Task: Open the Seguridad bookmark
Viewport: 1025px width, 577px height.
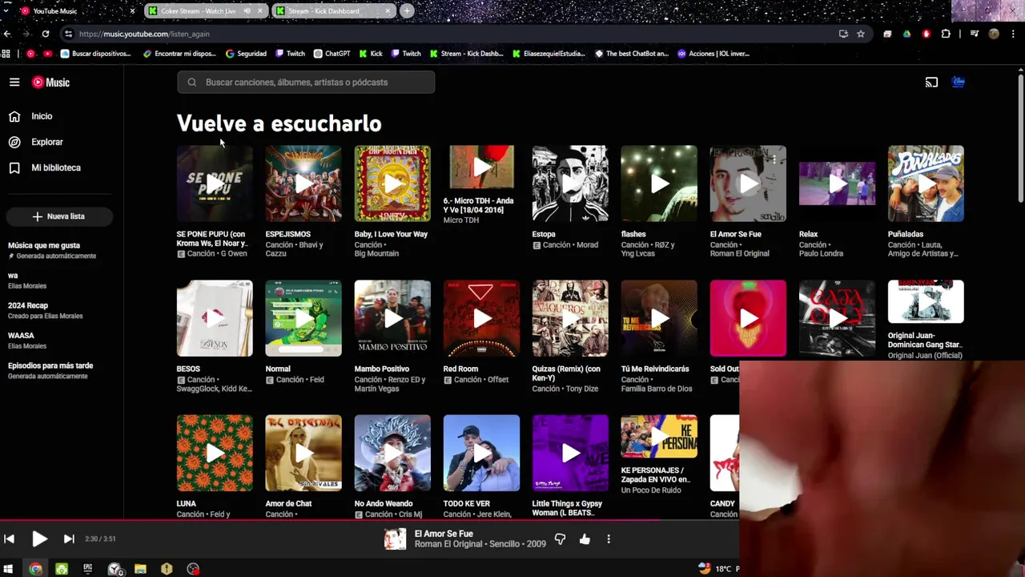Action: point(246,54)
